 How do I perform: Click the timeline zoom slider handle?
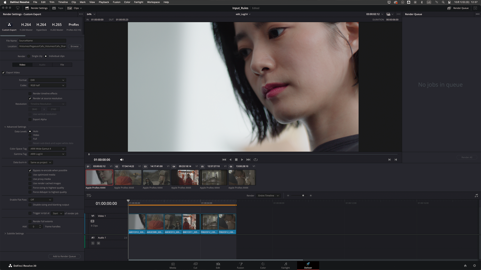click(303, 196)
